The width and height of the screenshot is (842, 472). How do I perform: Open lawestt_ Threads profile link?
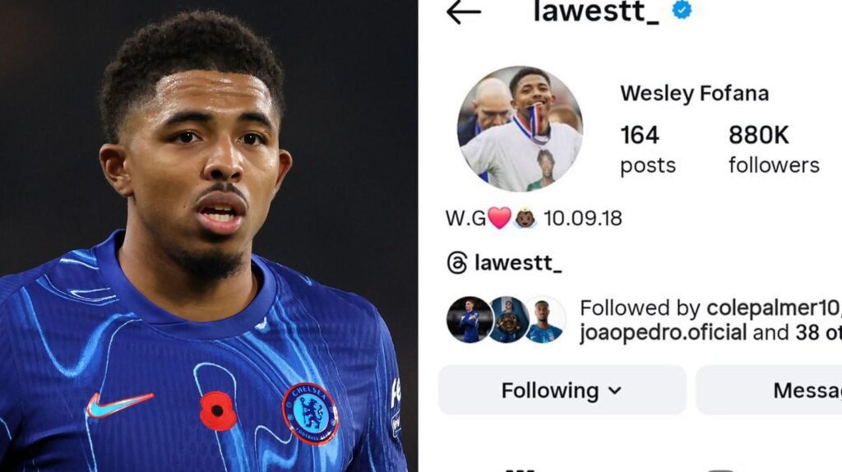(x=518, y=263)
